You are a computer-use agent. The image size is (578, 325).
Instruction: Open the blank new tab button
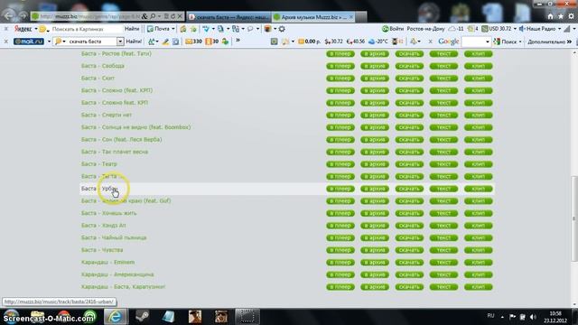click(x=361, y=17)
